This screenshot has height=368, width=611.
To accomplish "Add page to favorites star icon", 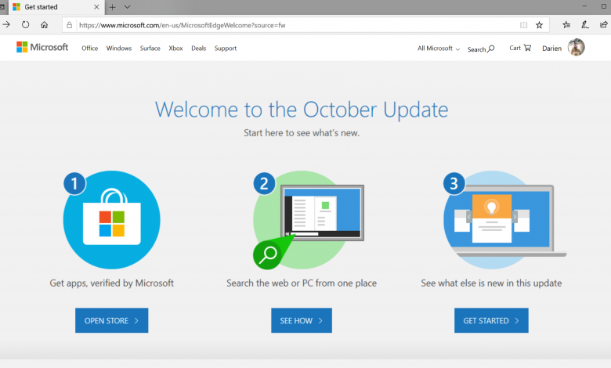I will pyautogui.click(x=539, y=25).
